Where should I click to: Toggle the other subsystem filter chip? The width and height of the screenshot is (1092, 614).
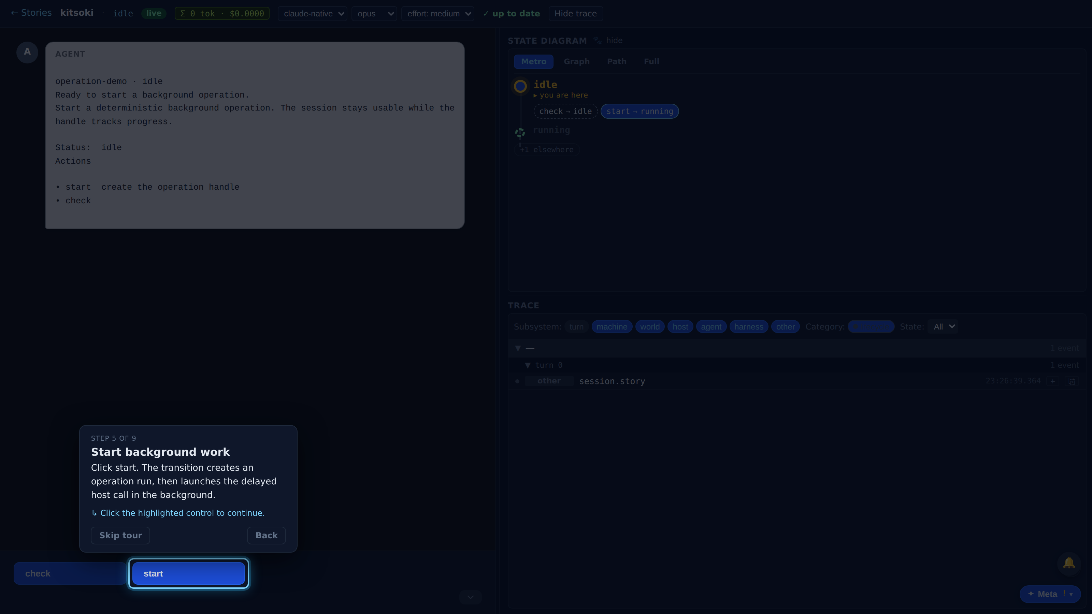(785, 327)
